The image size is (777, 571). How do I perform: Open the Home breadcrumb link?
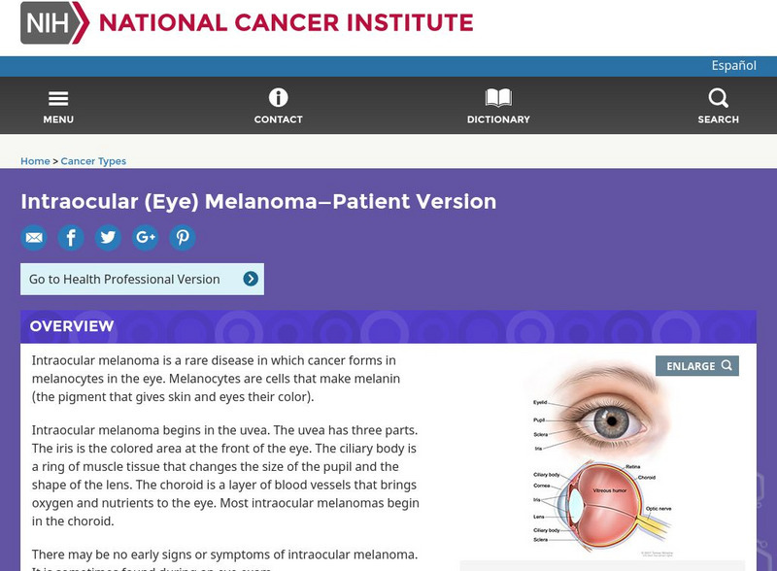35,160
